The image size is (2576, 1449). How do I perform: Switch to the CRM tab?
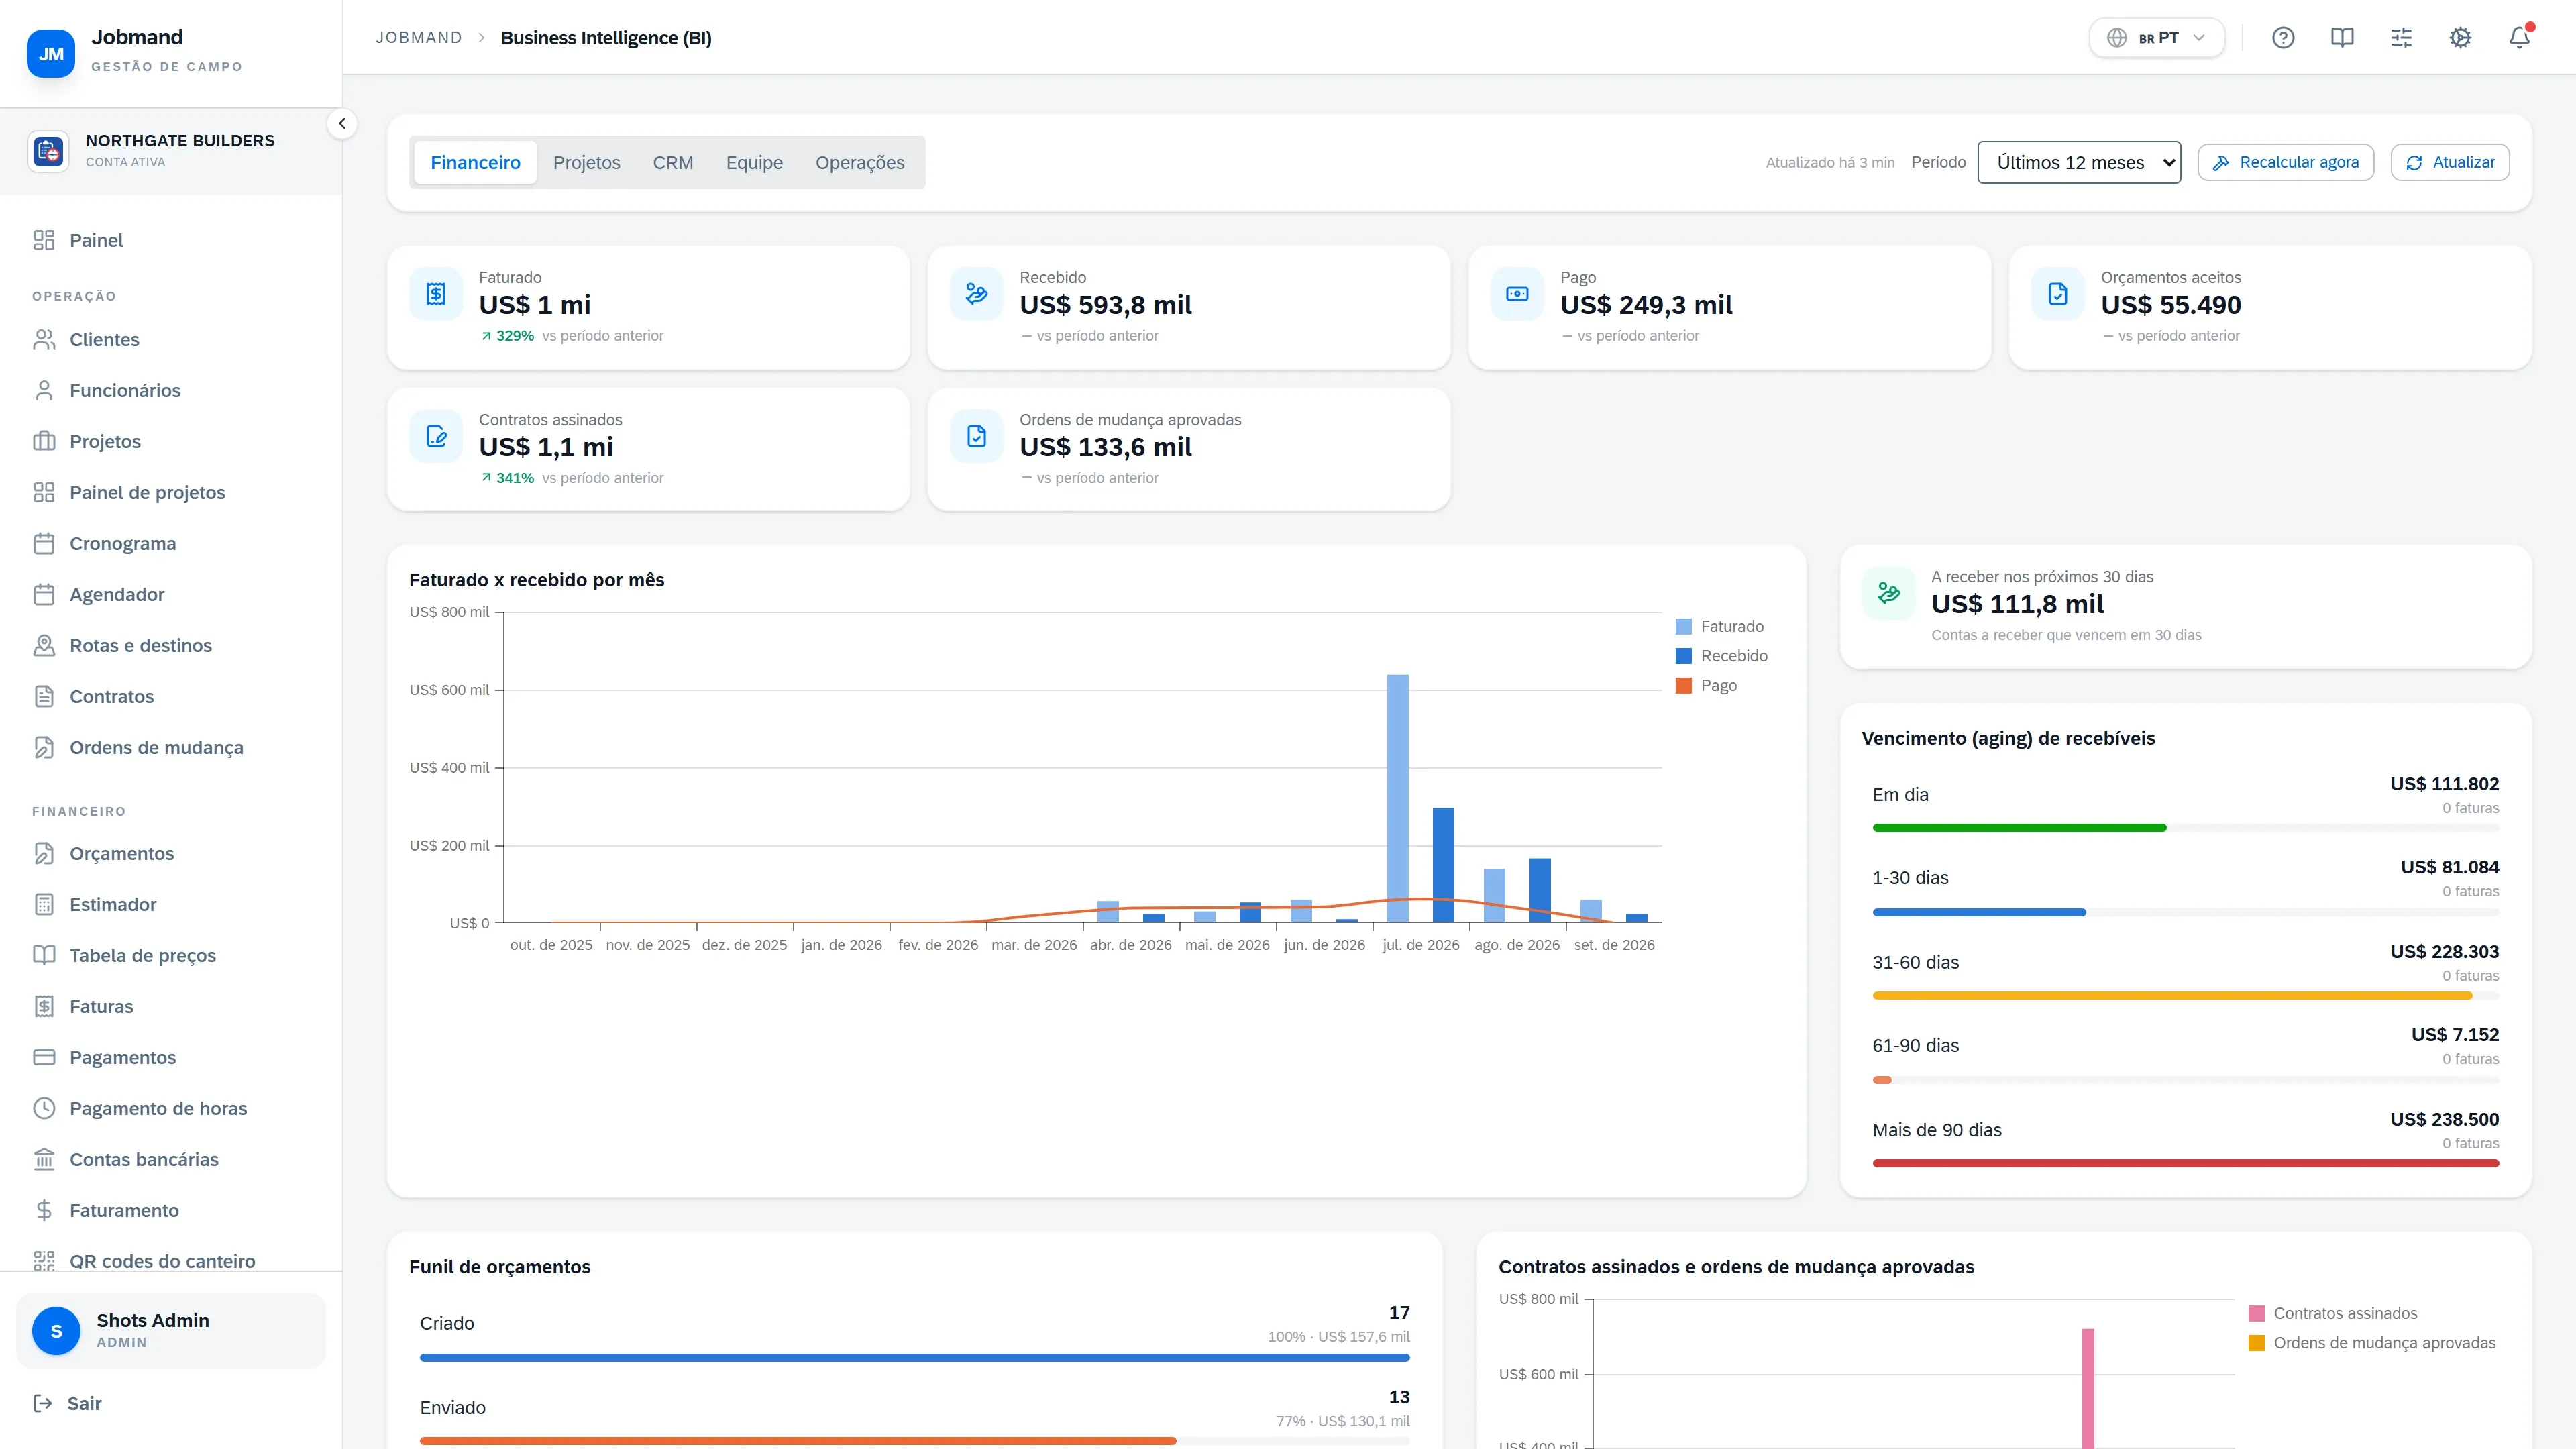point(673,162)
